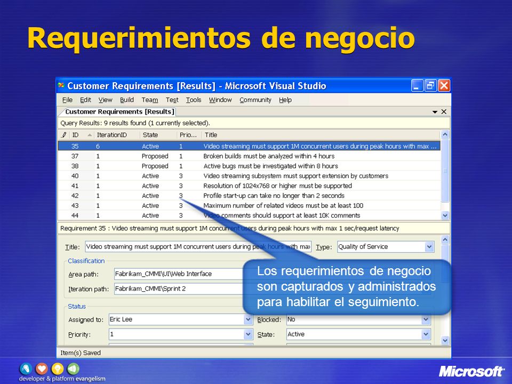Open the Team menu
The image size is (512, 384).
[149, 100]
